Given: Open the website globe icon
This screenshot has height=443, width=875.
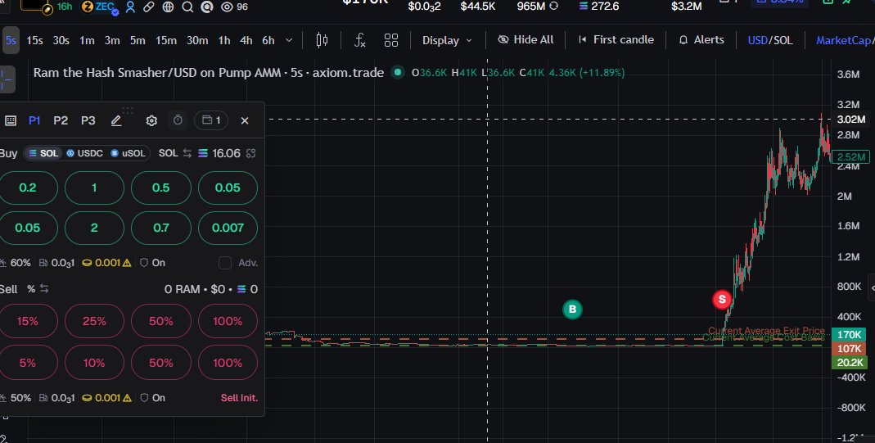Looking at the screenshot, I should coord(168,7).
